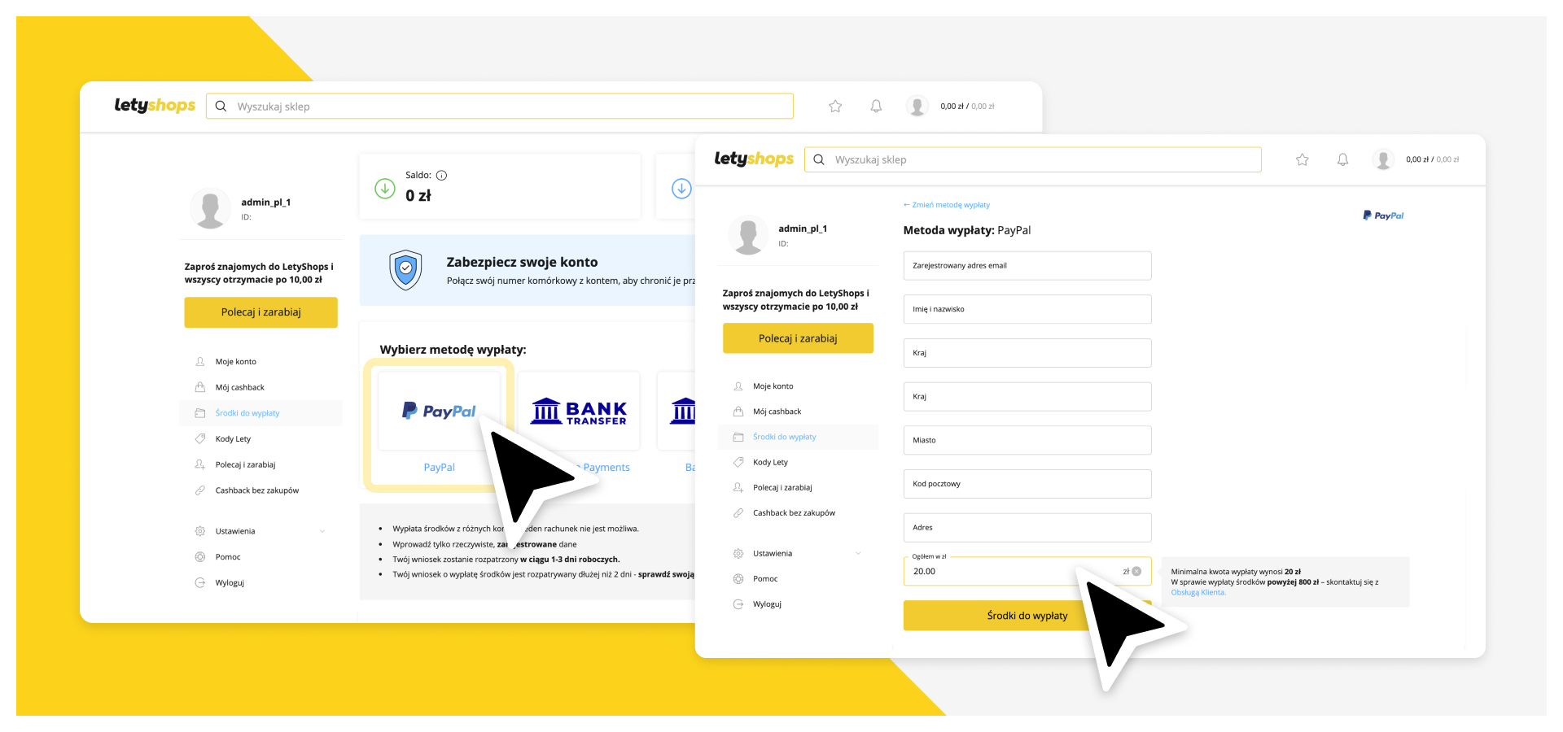
Task: Focus the Ogółem w zł amount field
Action: pos(1027,571)
